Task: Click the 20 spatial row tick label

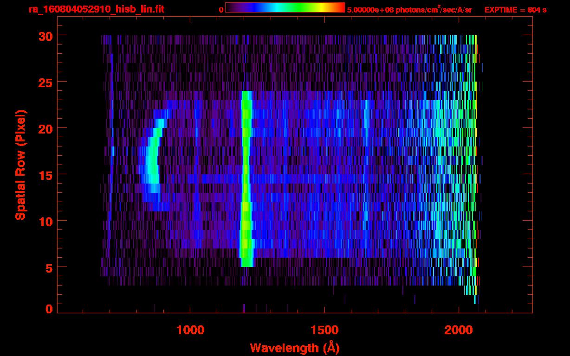Action: click(x=45, y=128)
